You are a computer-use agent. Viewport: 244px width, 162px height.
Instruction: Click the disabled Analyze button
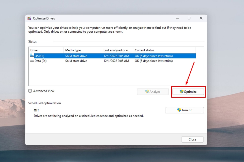point(153,91)
